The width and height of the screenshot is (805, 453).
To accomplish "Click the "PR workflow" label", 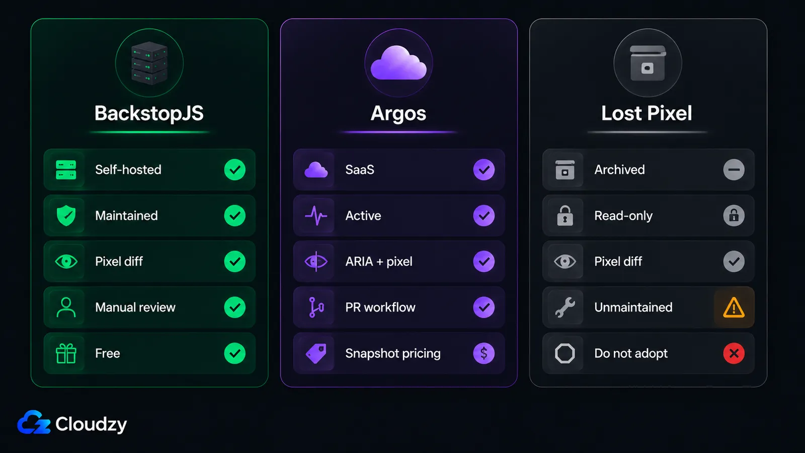I will (x=380, y=307).
